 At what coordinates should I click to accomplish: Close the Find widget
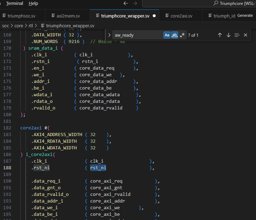pyautogui.click(x=246, y=35)
